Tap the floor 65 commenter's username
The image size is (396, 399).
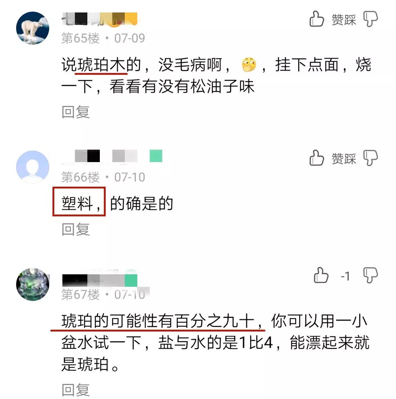pyautogui.click(x=99, y=19)
